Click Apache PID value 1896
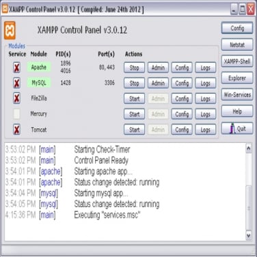 tap(66, 63)
